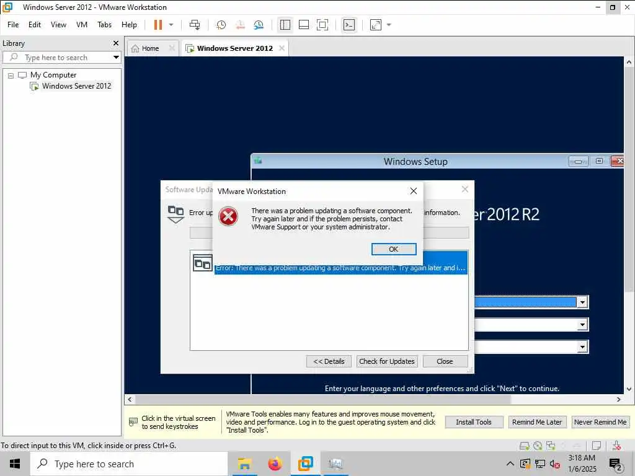The height and width of the screenshot is (476, 635).
Task: Pause the VM with the orange pause icon
Action: (158, 25)
